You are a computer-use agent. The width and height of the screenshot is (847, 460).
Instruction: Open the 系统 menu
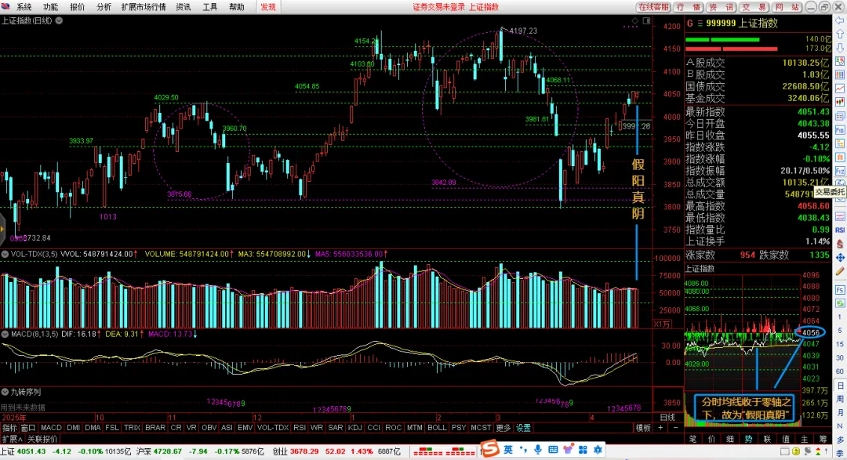tap(24, 7)
